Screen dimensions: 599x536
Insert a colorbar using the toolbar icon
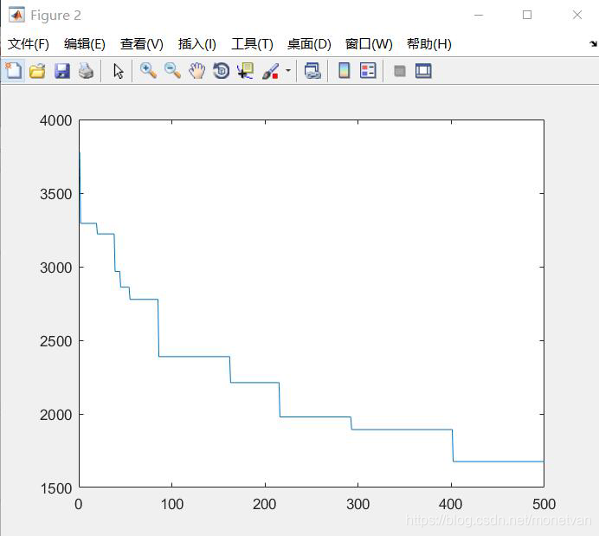coord(345,71)
